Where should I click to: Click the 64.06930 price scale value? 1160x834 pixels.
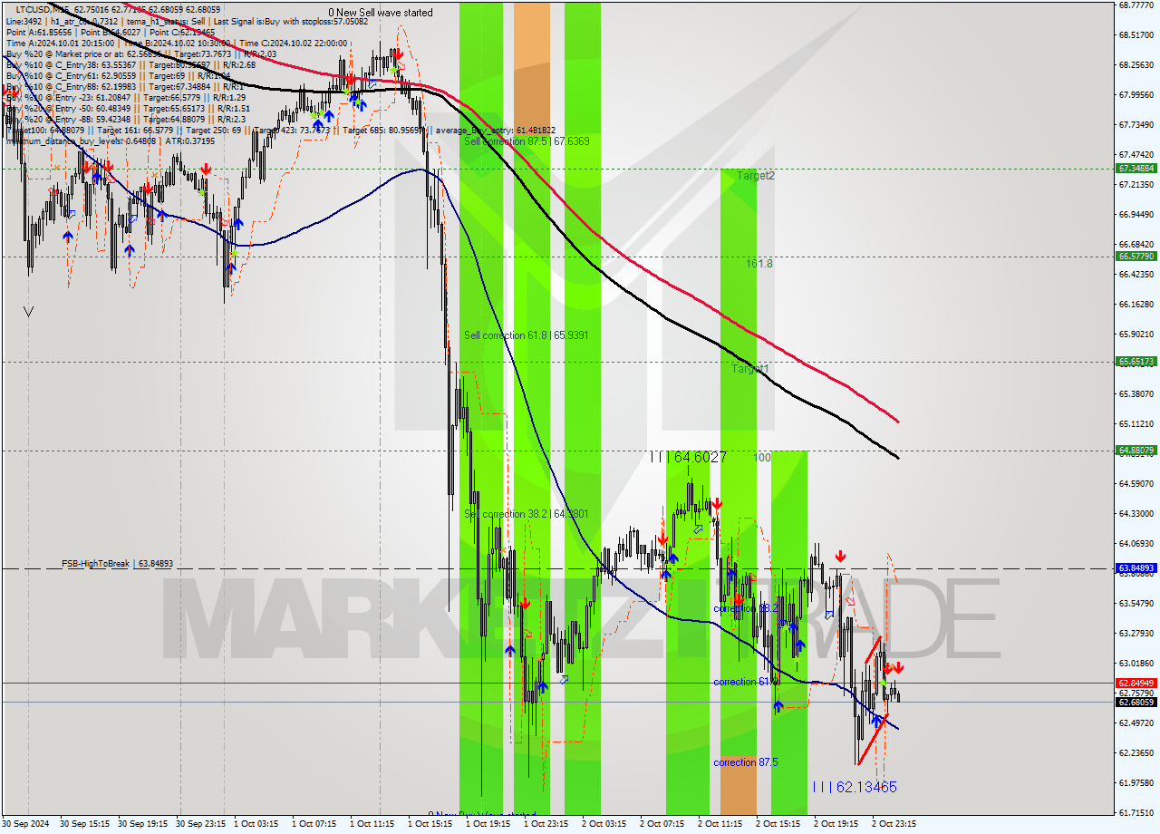pyautogui.click(x=1136, y=543)
